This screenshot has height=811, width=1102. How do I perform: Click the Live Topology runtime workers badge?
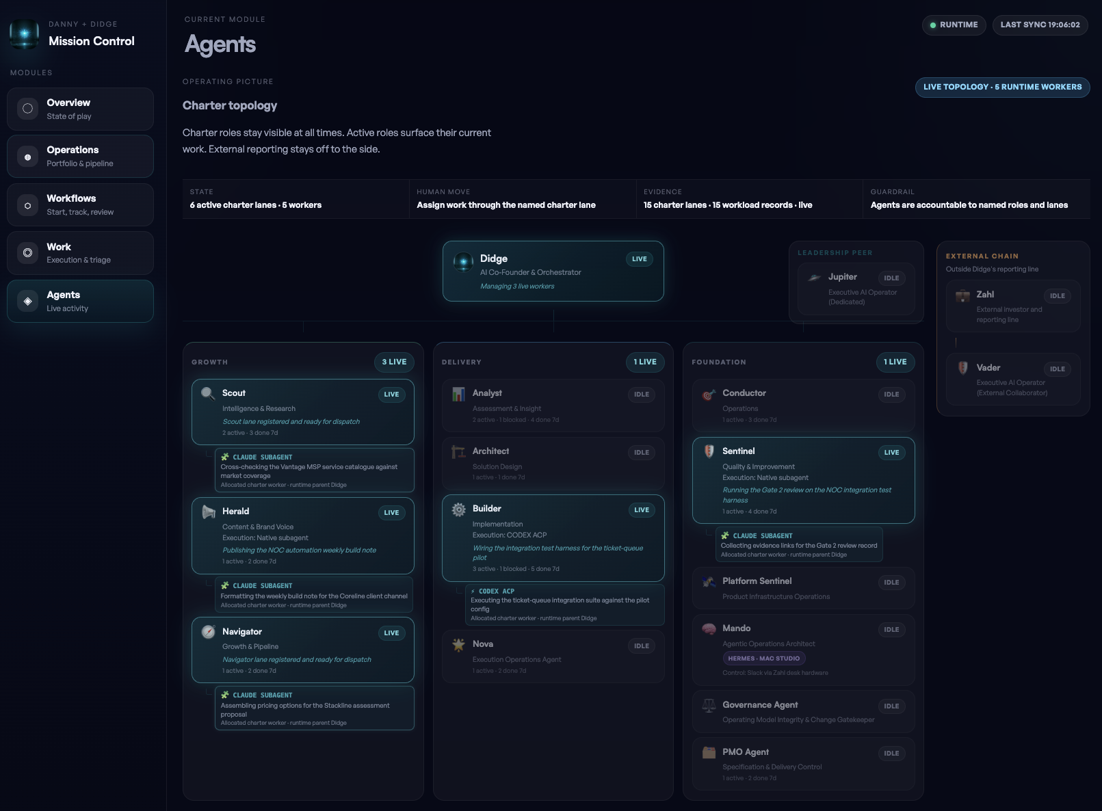pyautogui.click(x=1002, y=88)
